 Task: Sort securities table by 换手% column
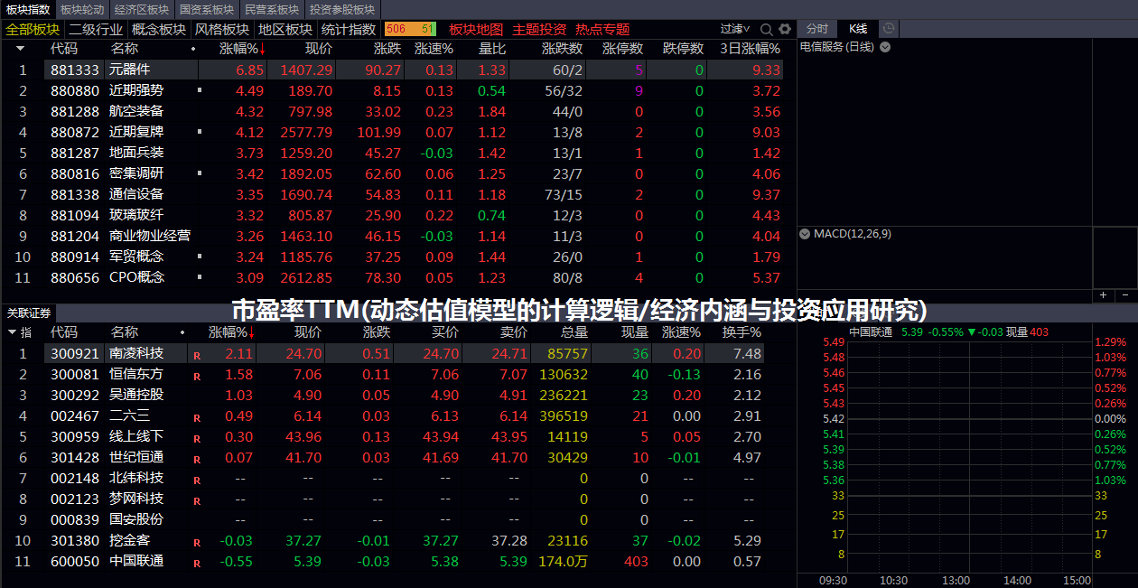coord(742,333)
